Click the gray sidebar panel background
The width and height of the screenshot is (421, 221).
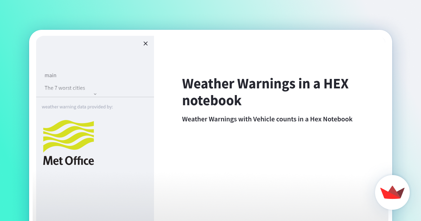click(x=95, y=193)
